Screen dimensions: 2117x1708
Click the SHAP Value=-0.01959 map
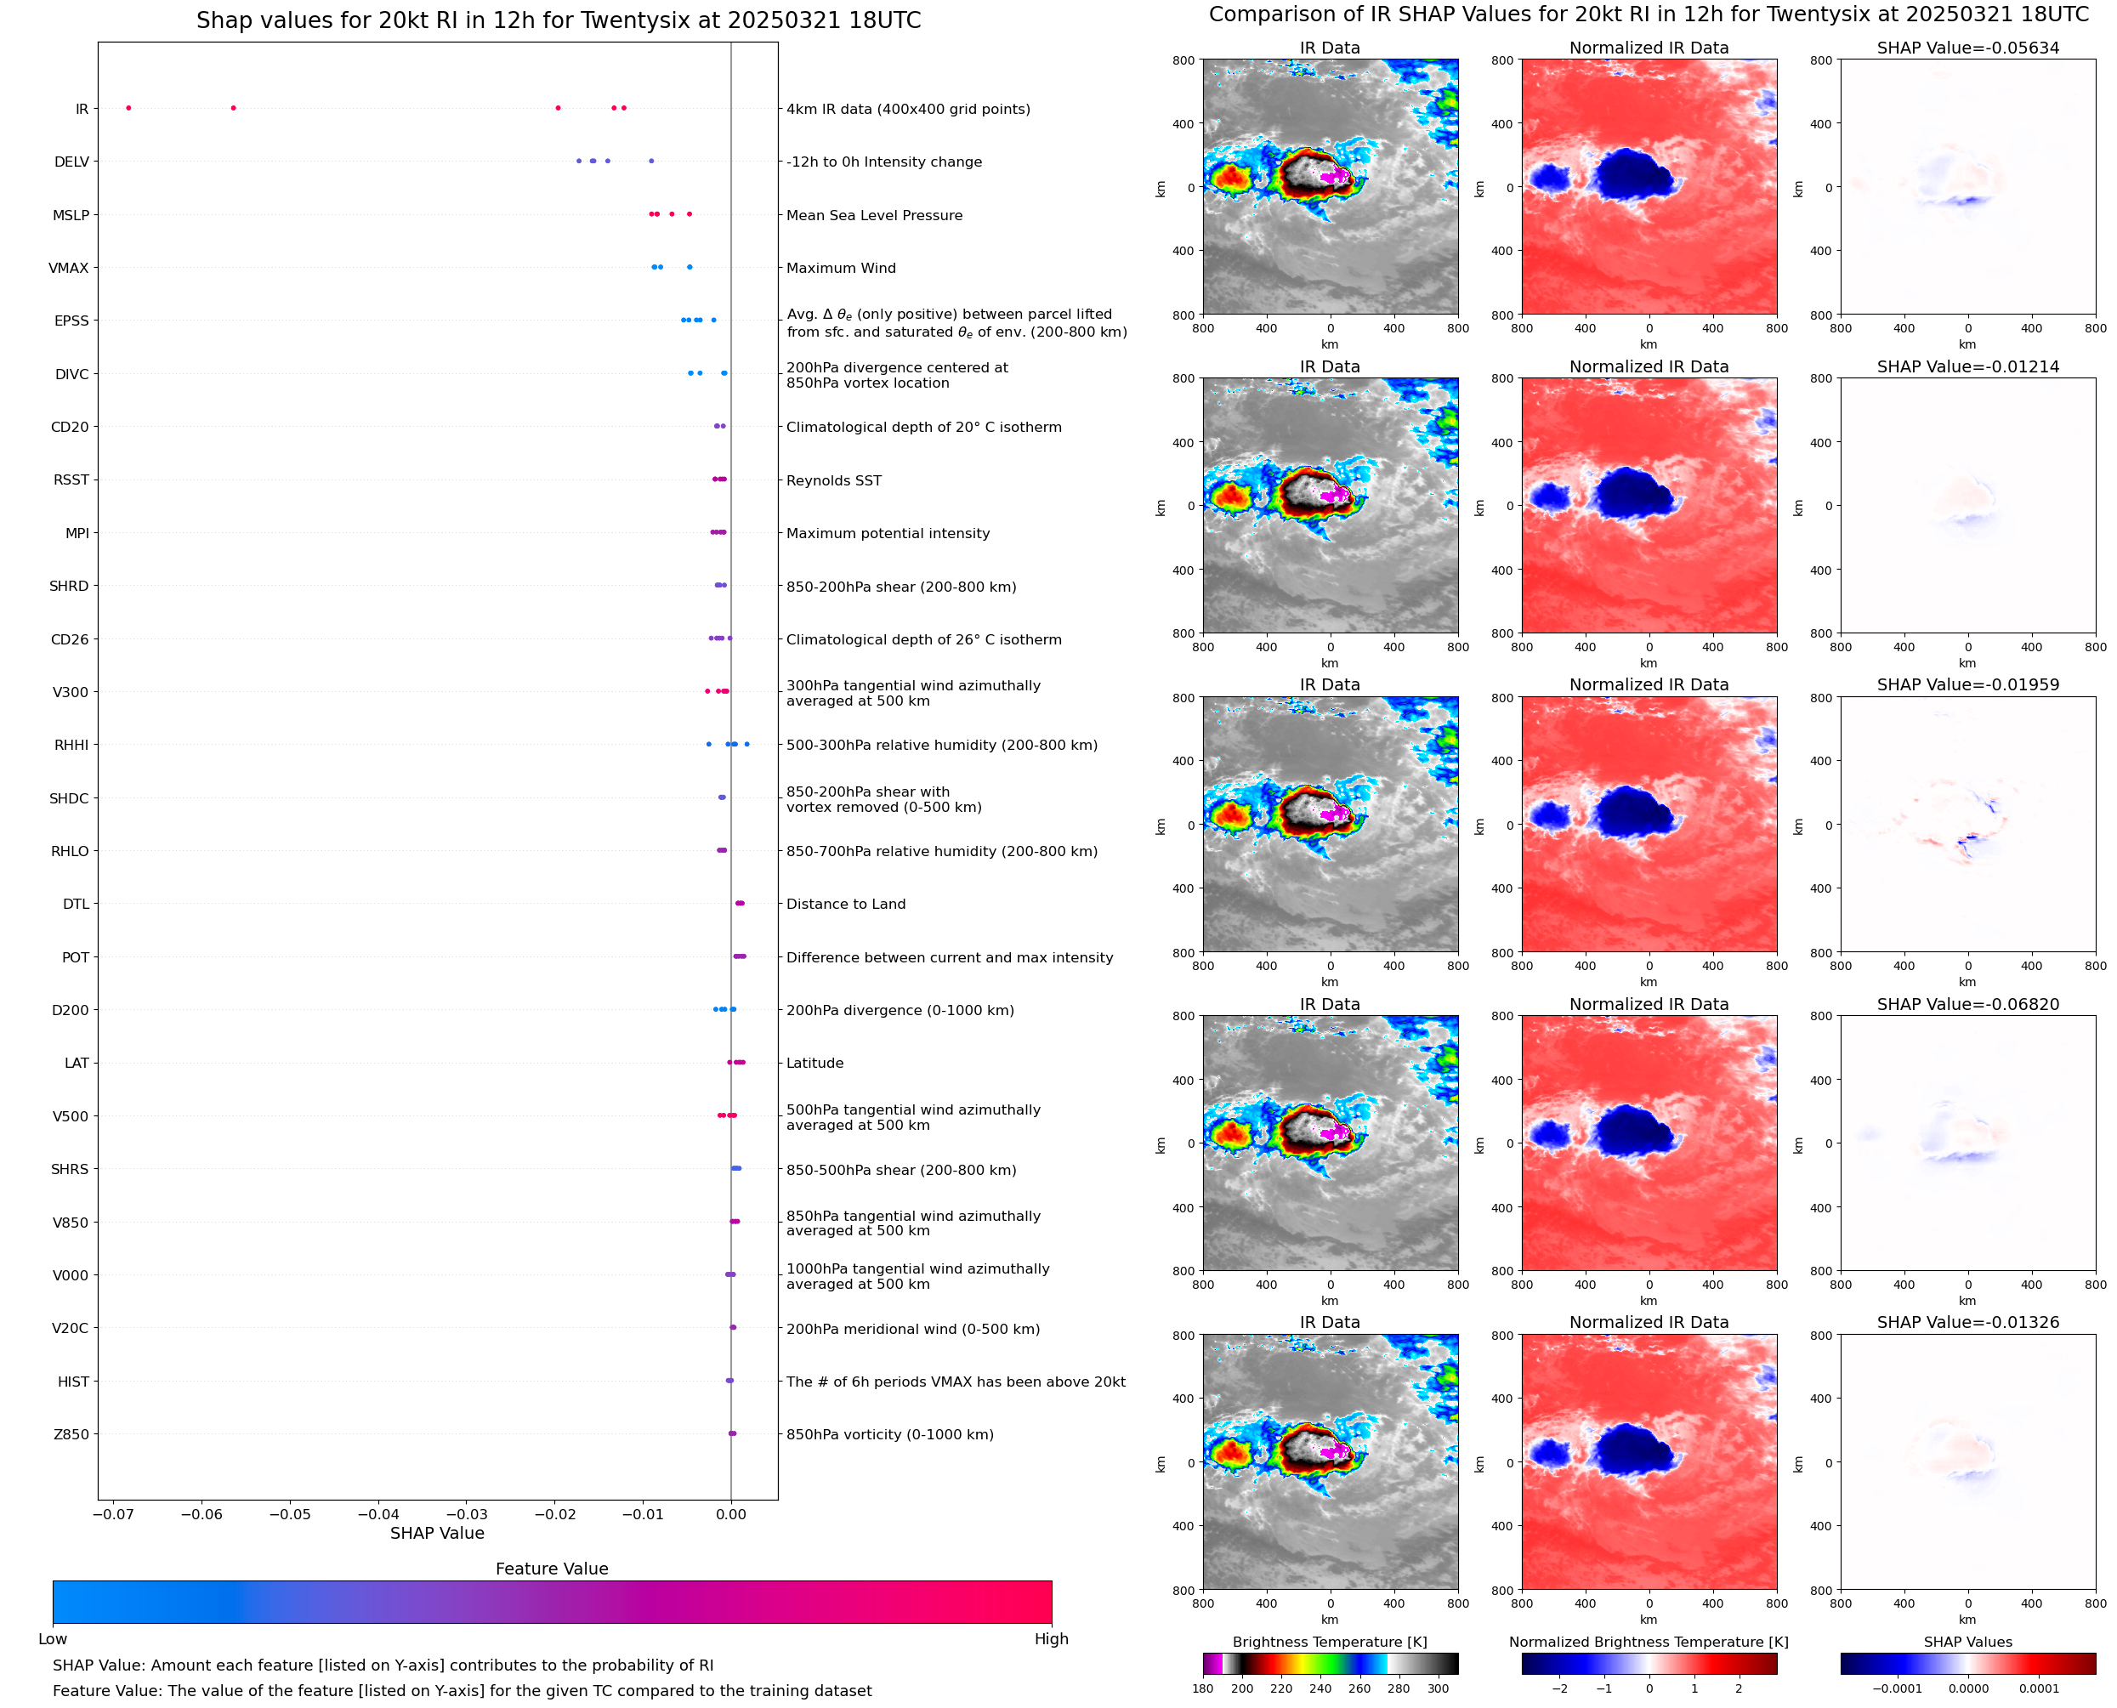[1967, 825]
